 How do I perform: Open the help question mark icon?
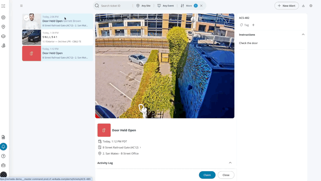3,156
